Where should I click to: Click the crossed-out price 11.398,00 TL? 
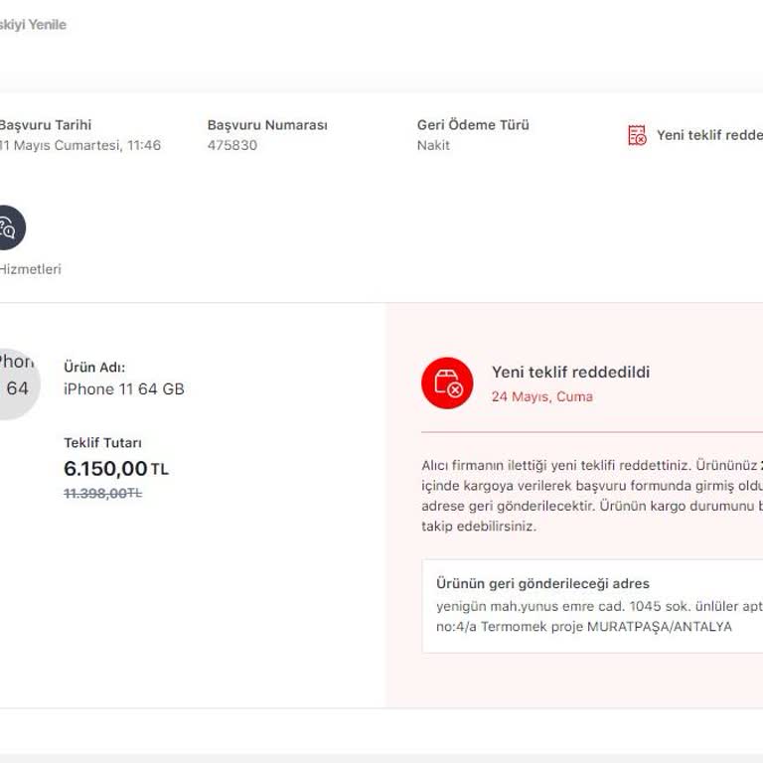(x=102, y=494)
